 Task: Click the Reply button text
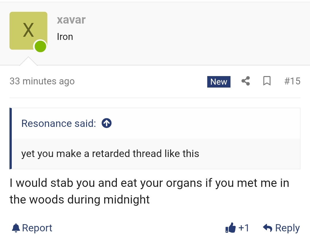287,228
